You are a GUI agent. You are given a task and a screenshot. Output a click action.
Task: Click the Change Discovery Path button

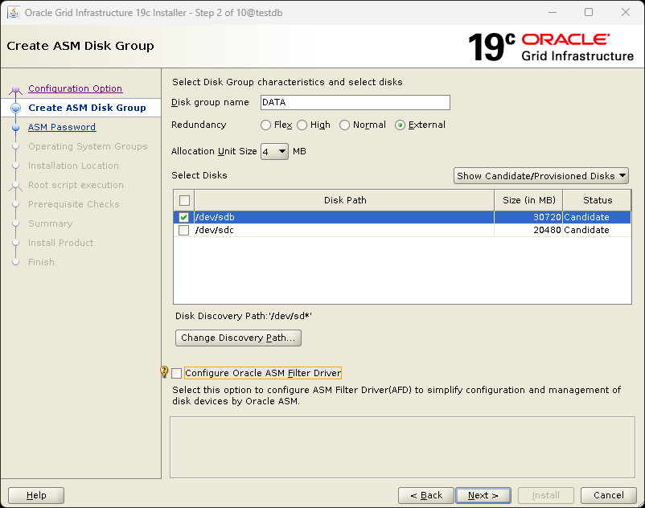tap(238, 338)
